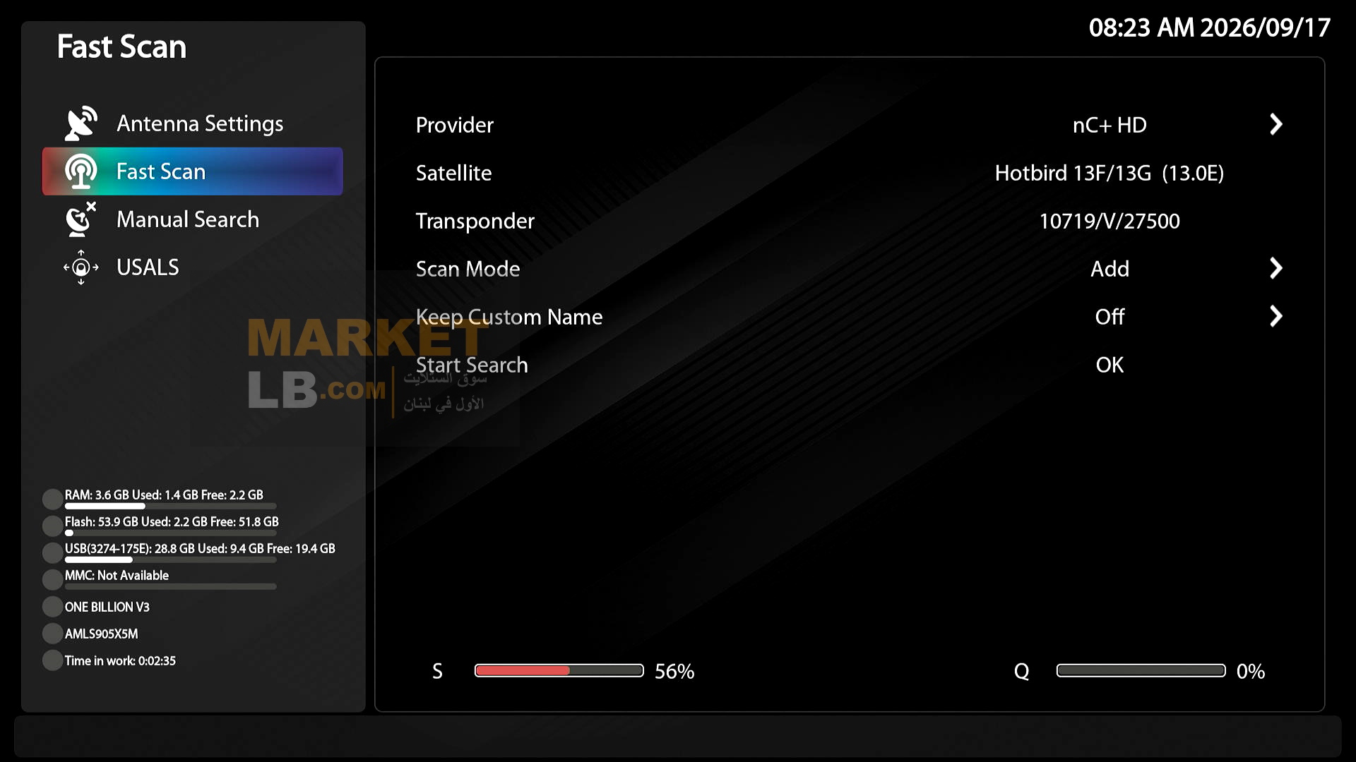The width and height of the screenshot is (1356, 762).
Task: Select the Scan Mode row label
Action: point(468,269)
